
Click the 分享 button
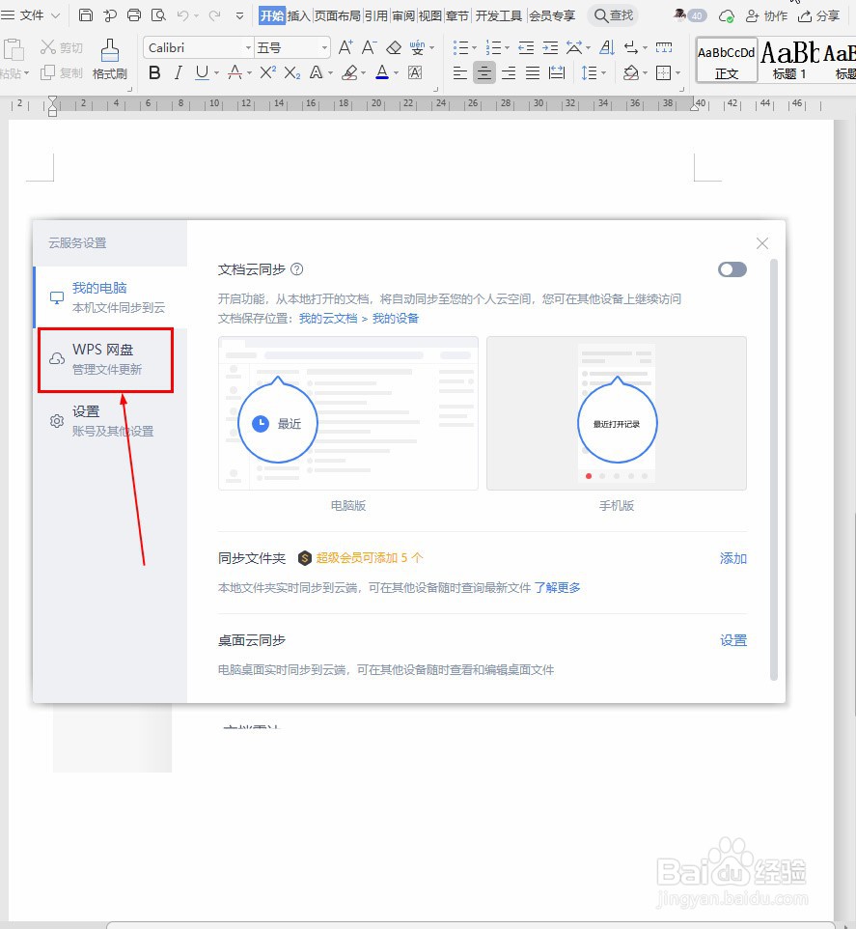point(818,16)
